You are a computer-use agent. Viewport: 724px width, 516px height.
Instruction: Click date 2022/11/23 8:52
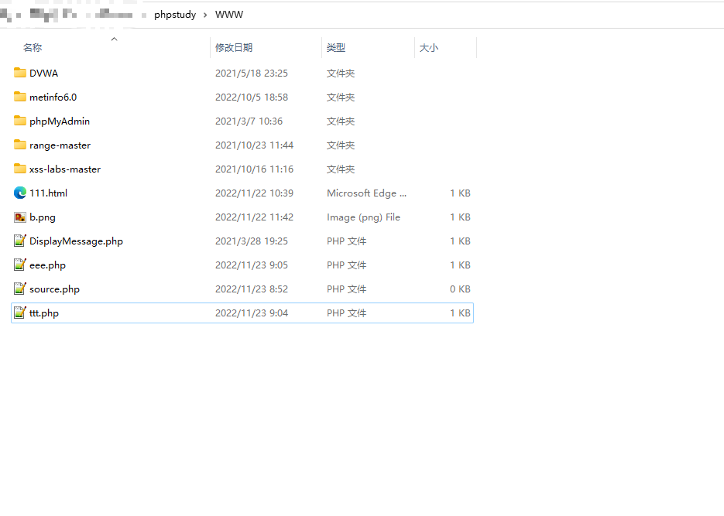click(x=251, y=289)
